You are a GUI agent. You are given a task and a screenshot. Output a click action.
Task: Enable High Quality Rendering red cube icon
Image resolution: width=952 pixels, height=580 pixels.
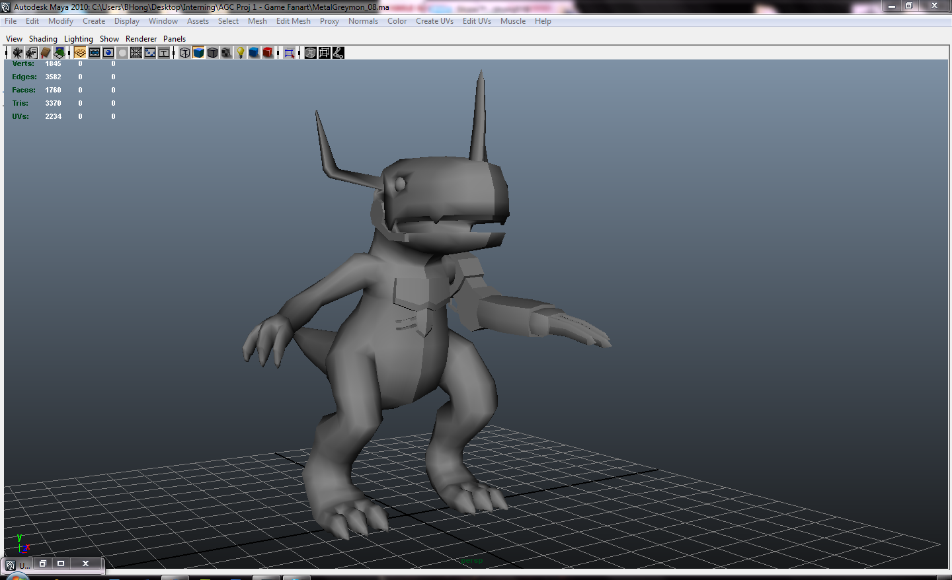[x=268, y=53]
